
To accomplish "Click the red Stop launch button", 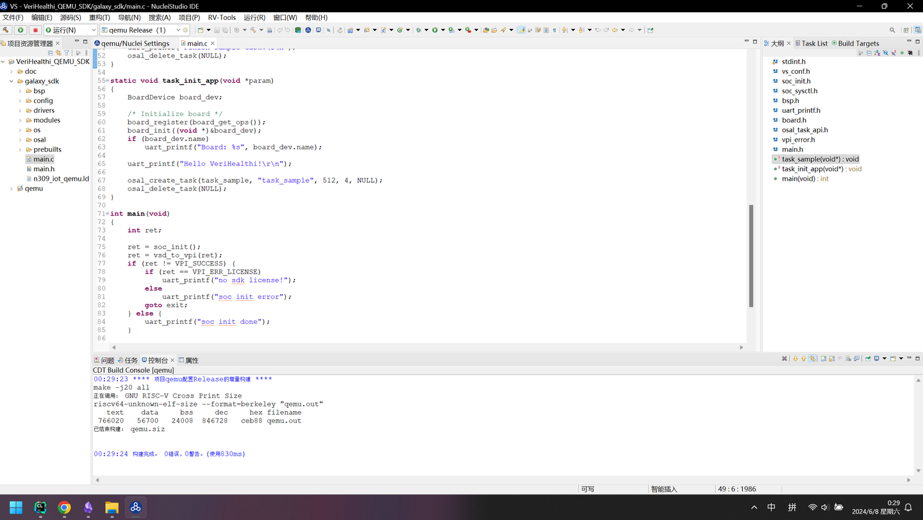I will (x=35, y=30).
